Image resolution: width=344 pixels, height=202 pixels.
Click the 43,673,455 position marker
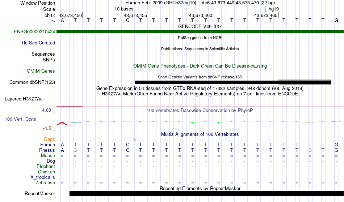tap(135, 16)
